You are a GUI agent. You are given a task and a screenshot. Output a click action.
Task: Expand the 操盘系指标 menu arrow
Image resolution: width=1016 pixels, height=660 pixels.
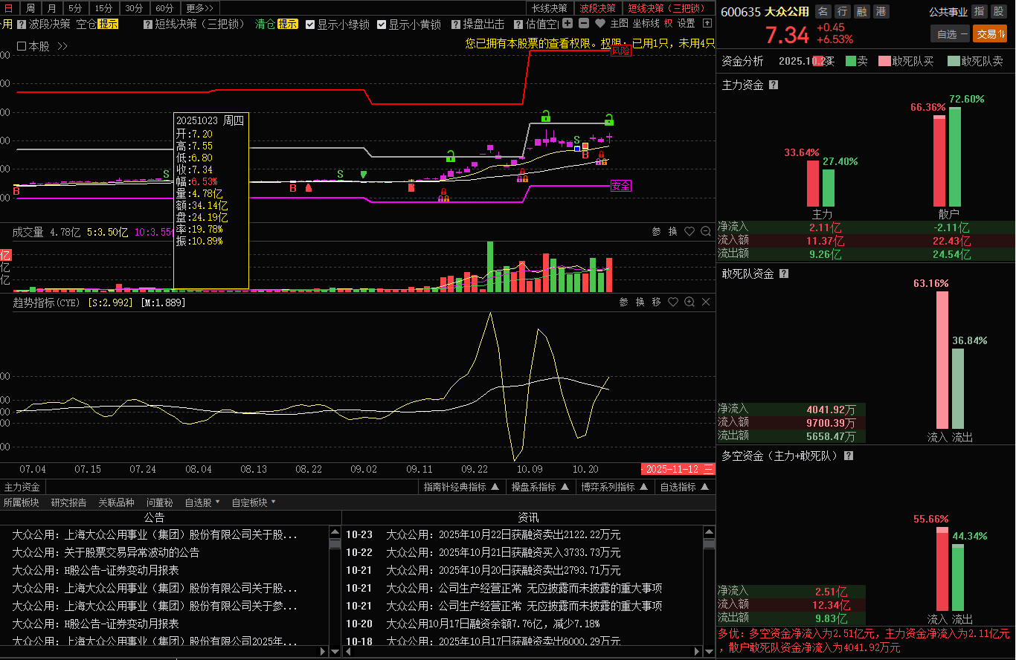[x=565, y=487]
